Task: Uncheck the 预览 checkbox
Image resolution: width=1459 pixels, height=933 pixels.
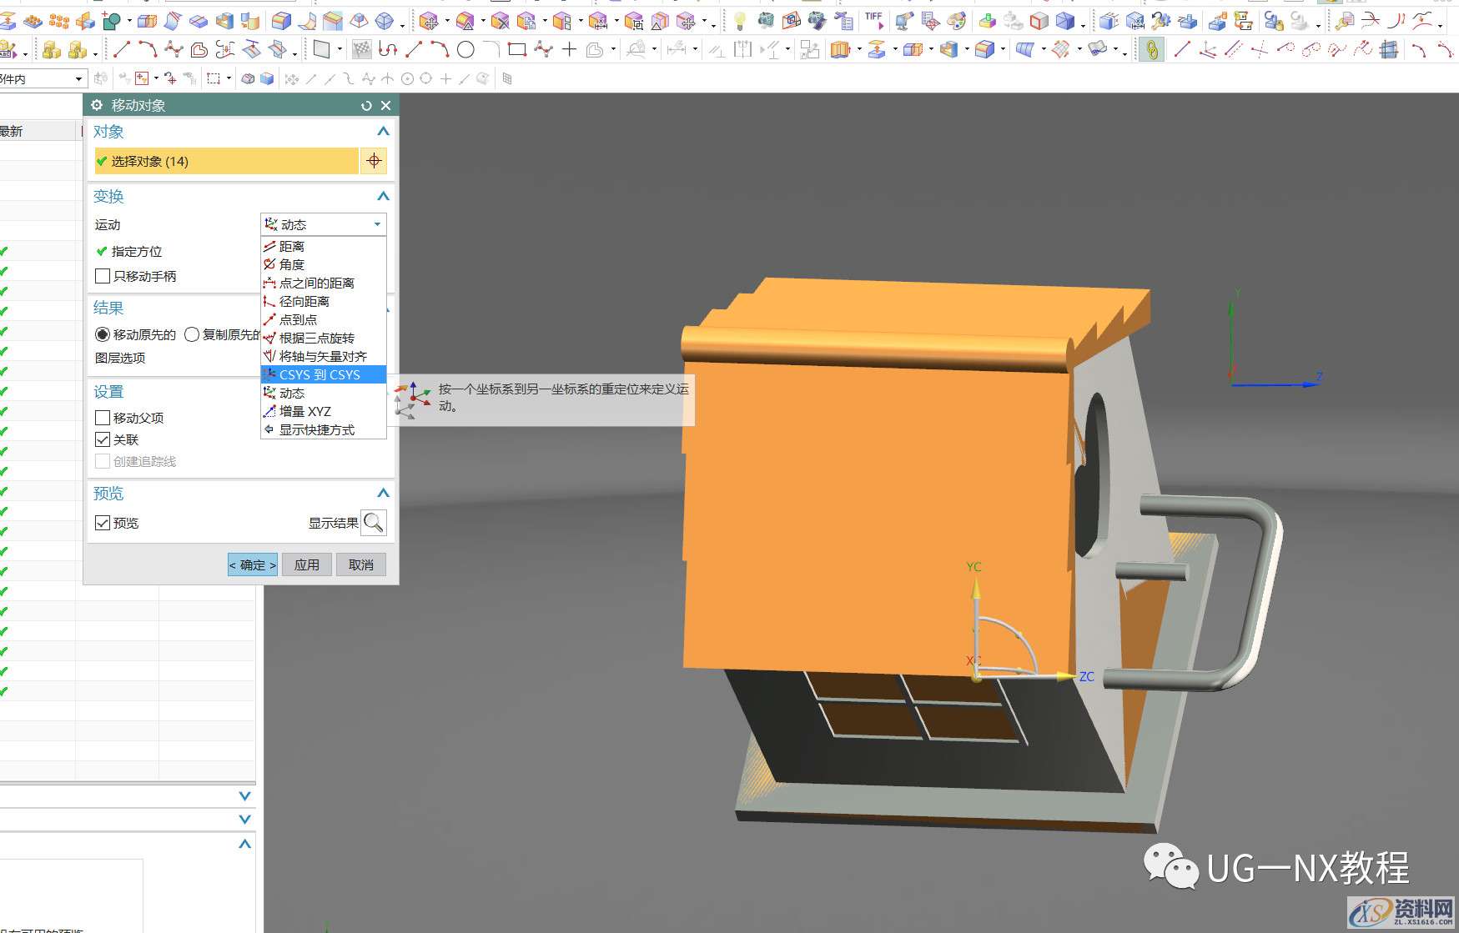Action: tap(103, 523)
